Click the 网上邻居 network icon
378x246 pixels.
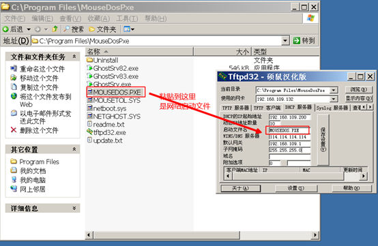[14, 189]
